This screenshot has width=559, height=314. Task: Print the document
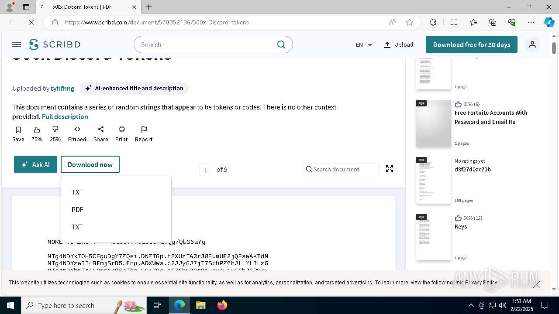tap(122, 134)
